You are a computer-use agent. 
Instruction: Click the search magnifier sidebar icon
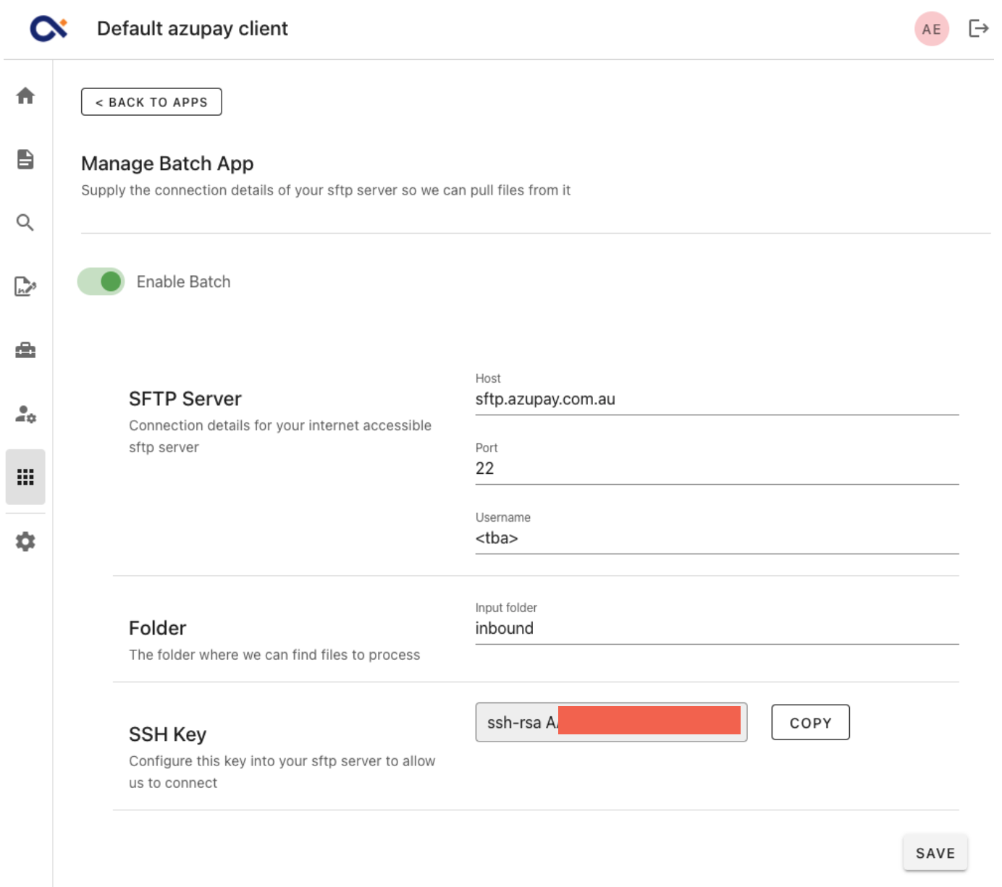(25, 223)
